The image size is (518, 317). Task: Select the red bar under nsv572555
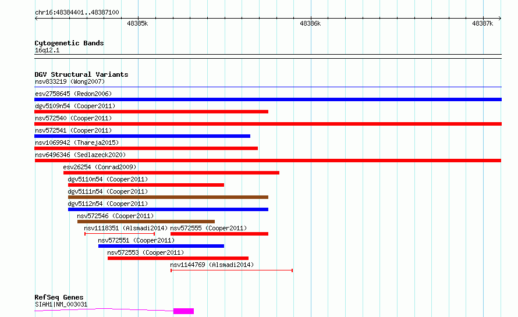pos(219,234)
